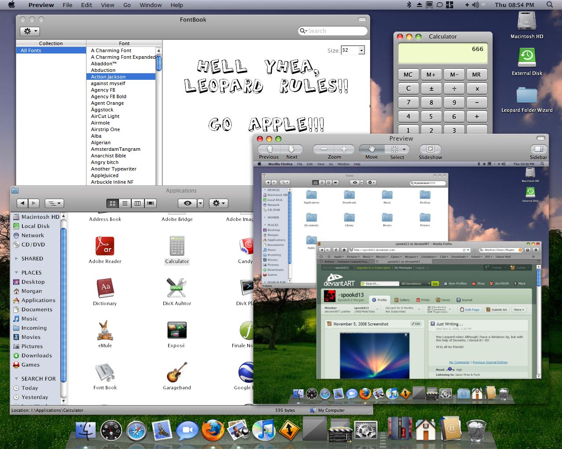Viewport: 562px width, 449px height.
Task: Click the volume icon in menu bar
Action: [476, 5]
